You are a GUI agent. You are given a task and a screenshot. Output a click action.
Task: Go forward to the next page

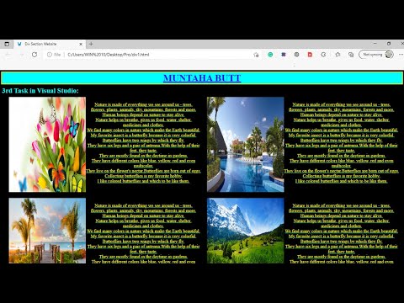21,55
